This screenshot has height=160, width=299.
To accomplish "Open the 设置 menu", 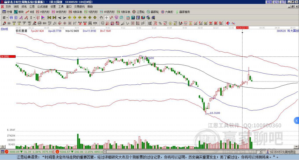I will point(53,7).
